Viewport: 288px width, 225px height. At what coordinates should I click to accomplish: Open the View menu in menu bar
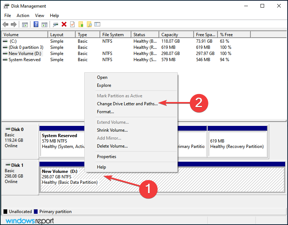[40, 16]
